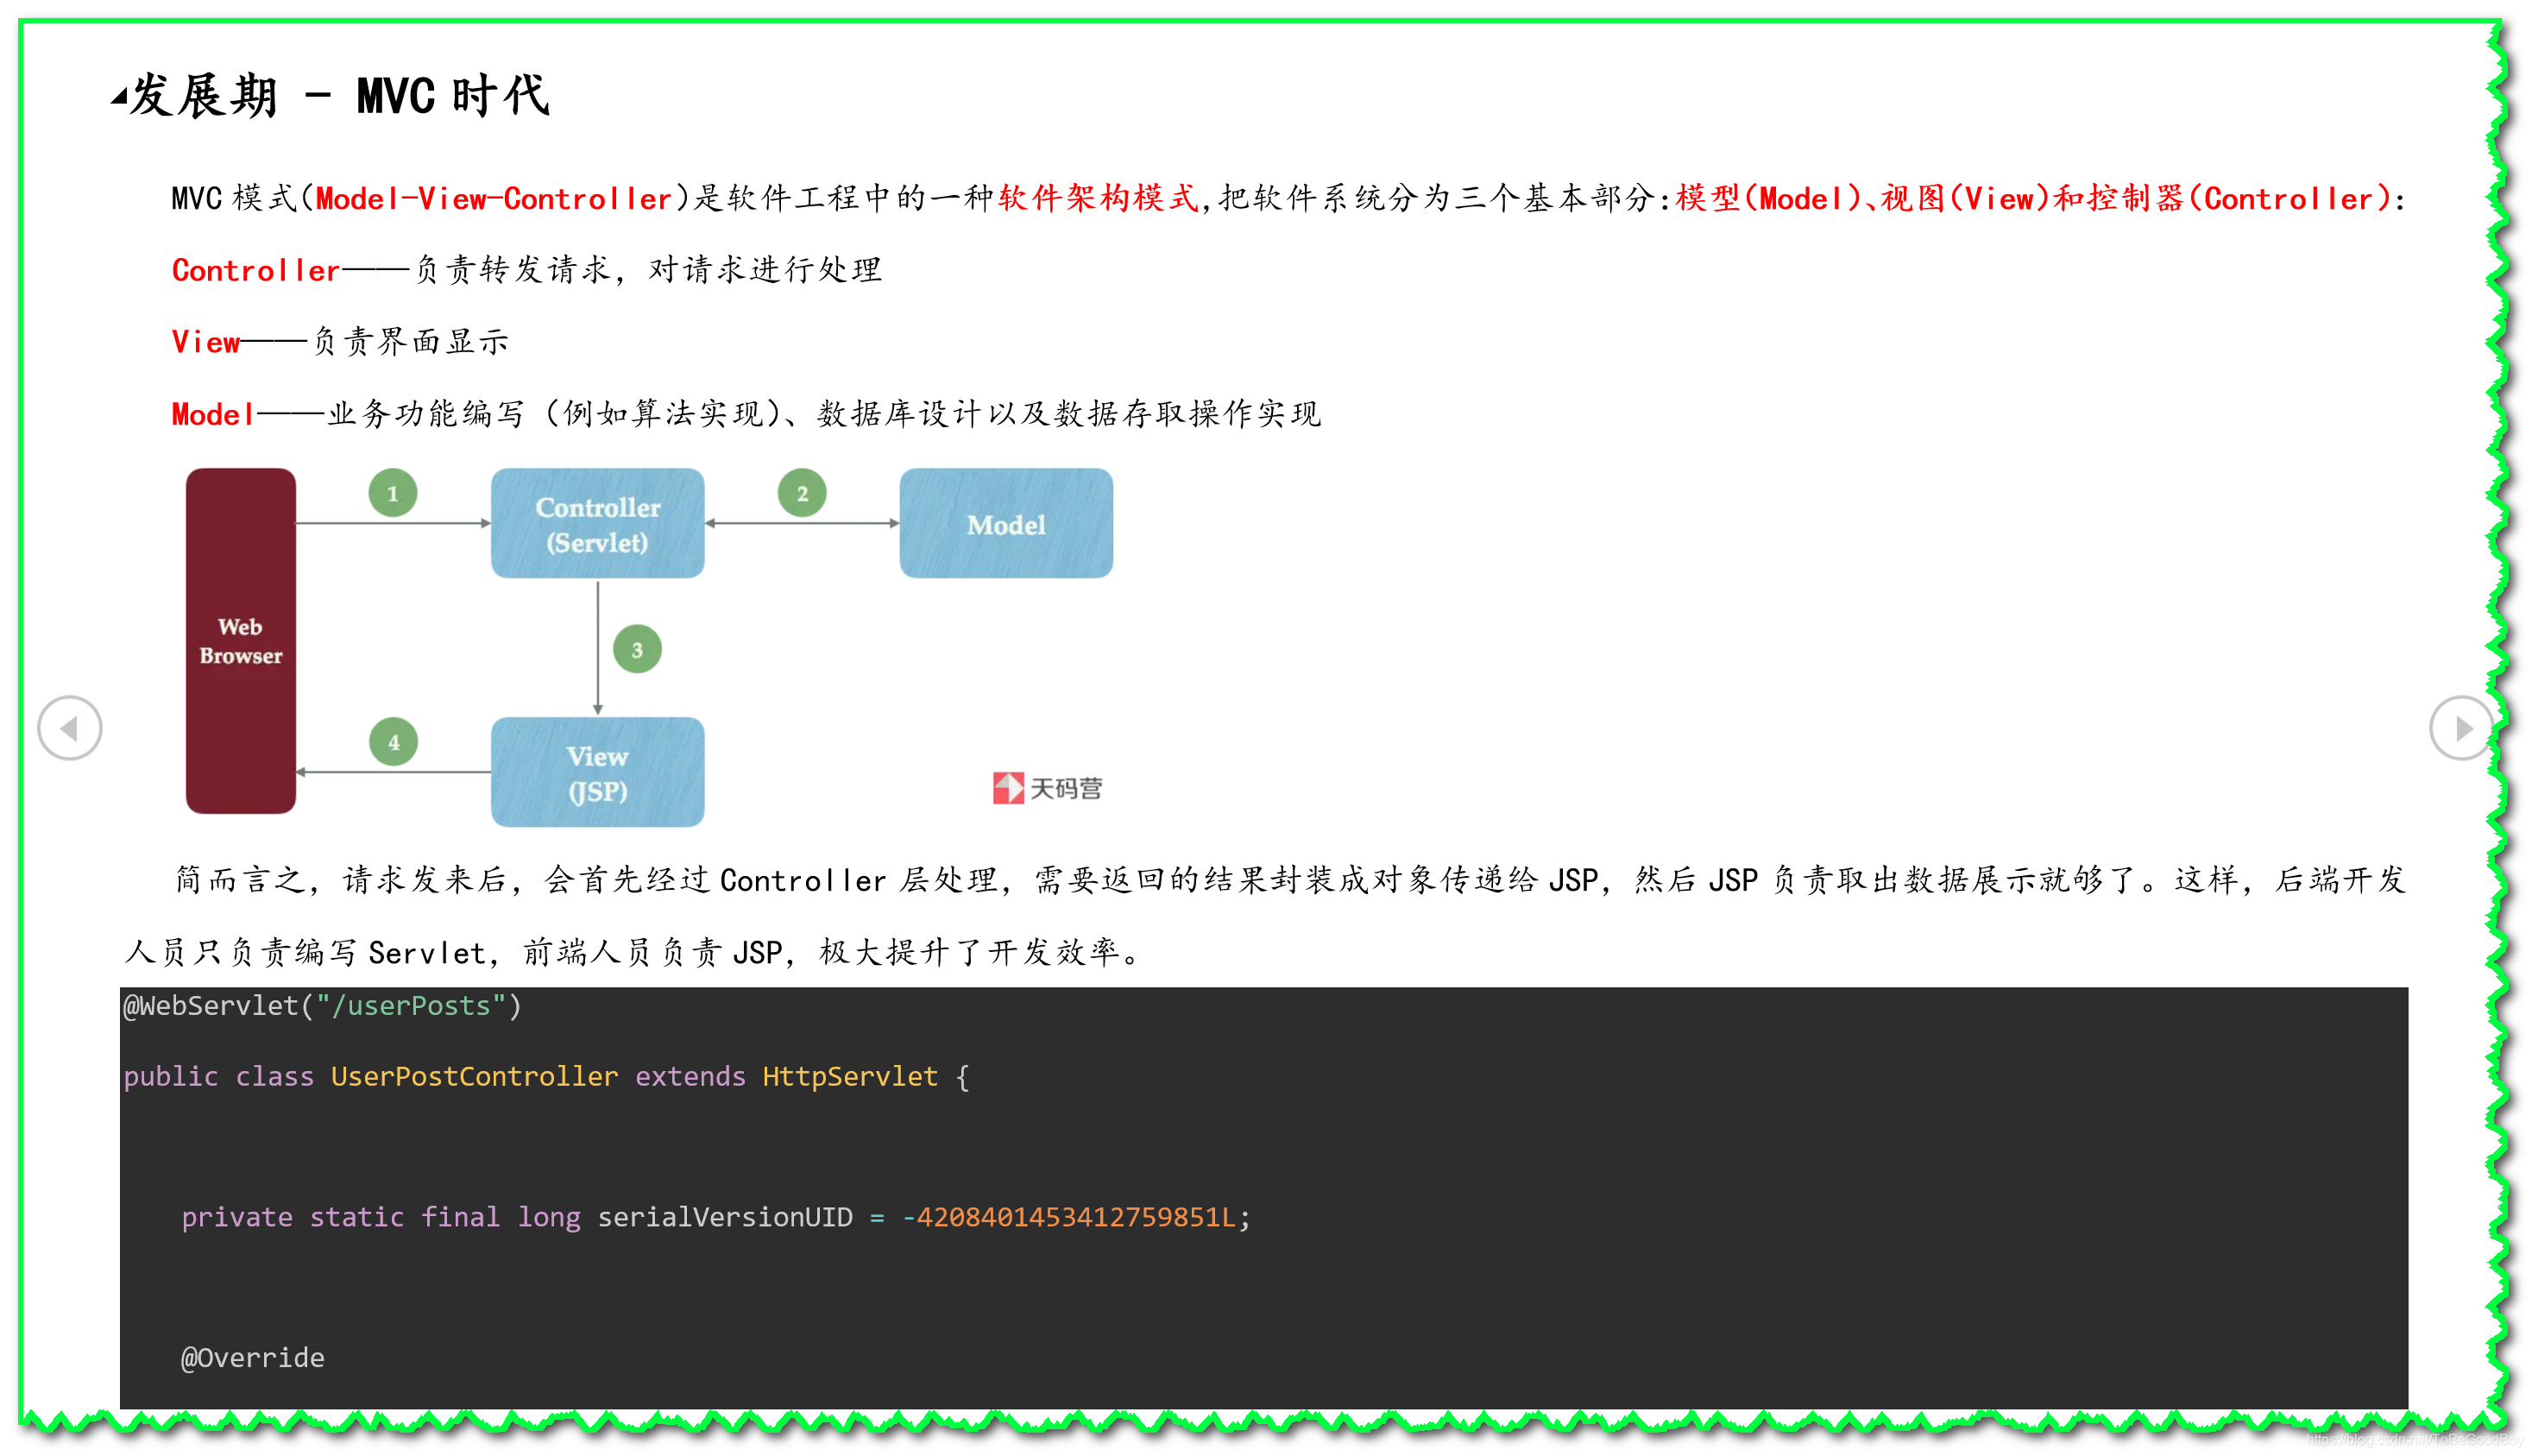
Task: Click the red 软件架构模式 text
Action: pyautogui.click(x=1098, y=199)
